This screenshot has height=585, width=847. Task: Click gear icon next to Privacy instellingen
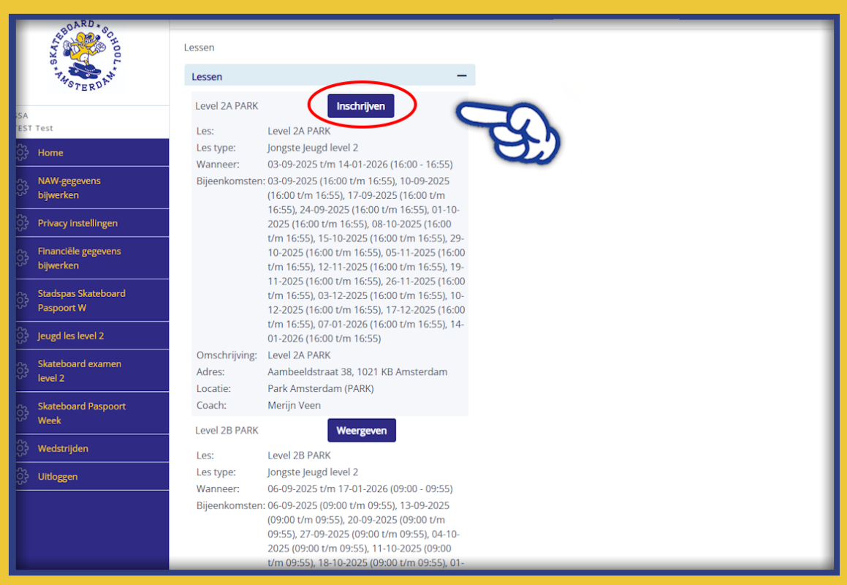(x=22, y=223)
